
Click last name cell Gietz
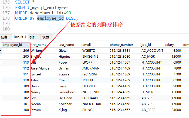point(70,51)
